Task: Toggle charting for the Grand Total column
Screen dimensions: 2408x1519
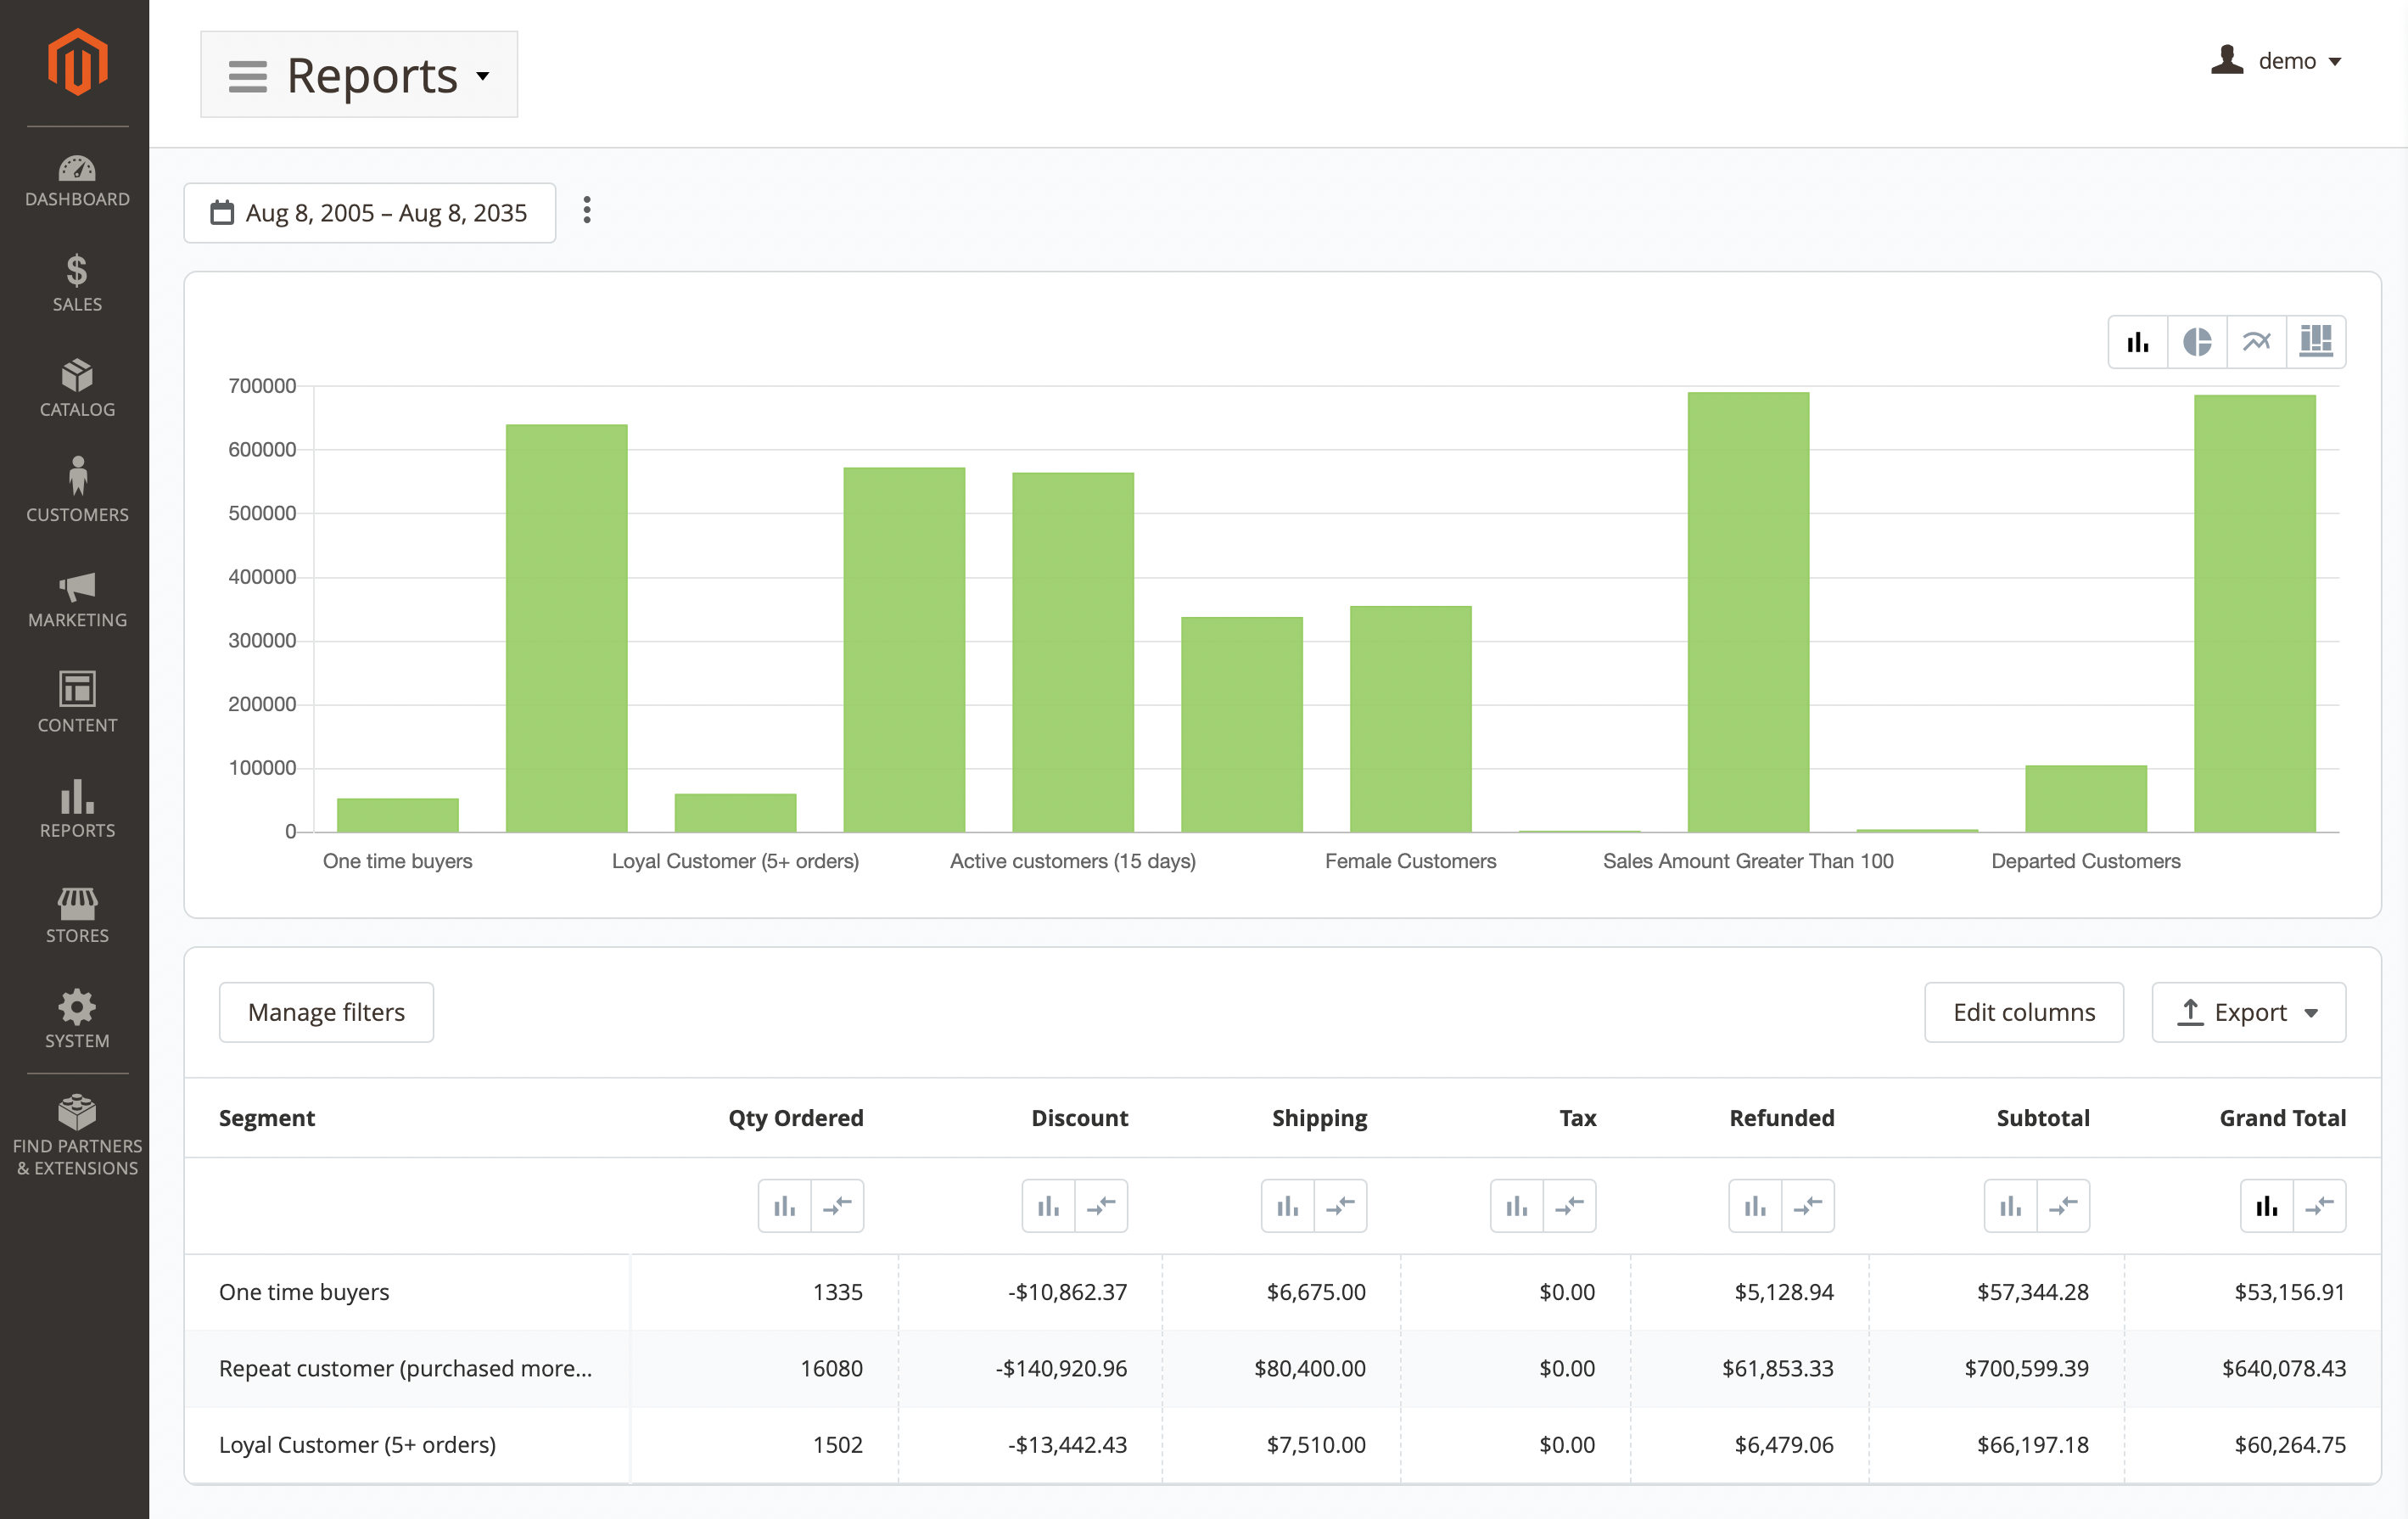Action: click(2266, 1206)
